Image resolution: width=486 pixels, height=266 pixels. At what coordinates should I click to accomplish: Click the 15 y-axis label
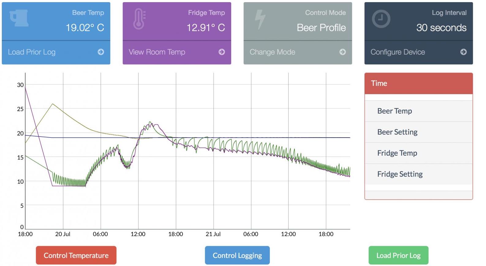20,158
